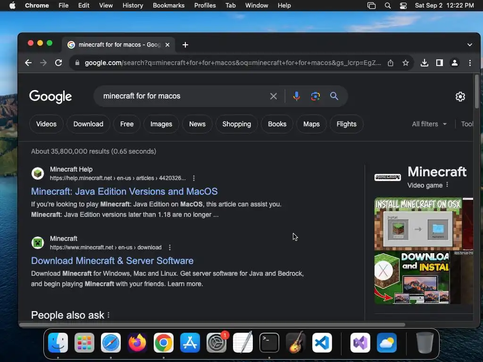Open the File menu
The height and width of the screenshot is (362, 483).
tap(64, 6)
